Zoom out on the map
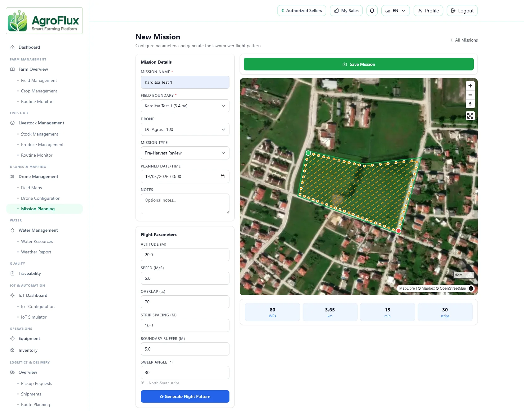 [x=470, y=95]
